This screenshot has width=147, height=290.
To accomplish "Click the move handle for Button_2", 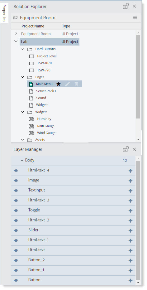I will 130,261.
